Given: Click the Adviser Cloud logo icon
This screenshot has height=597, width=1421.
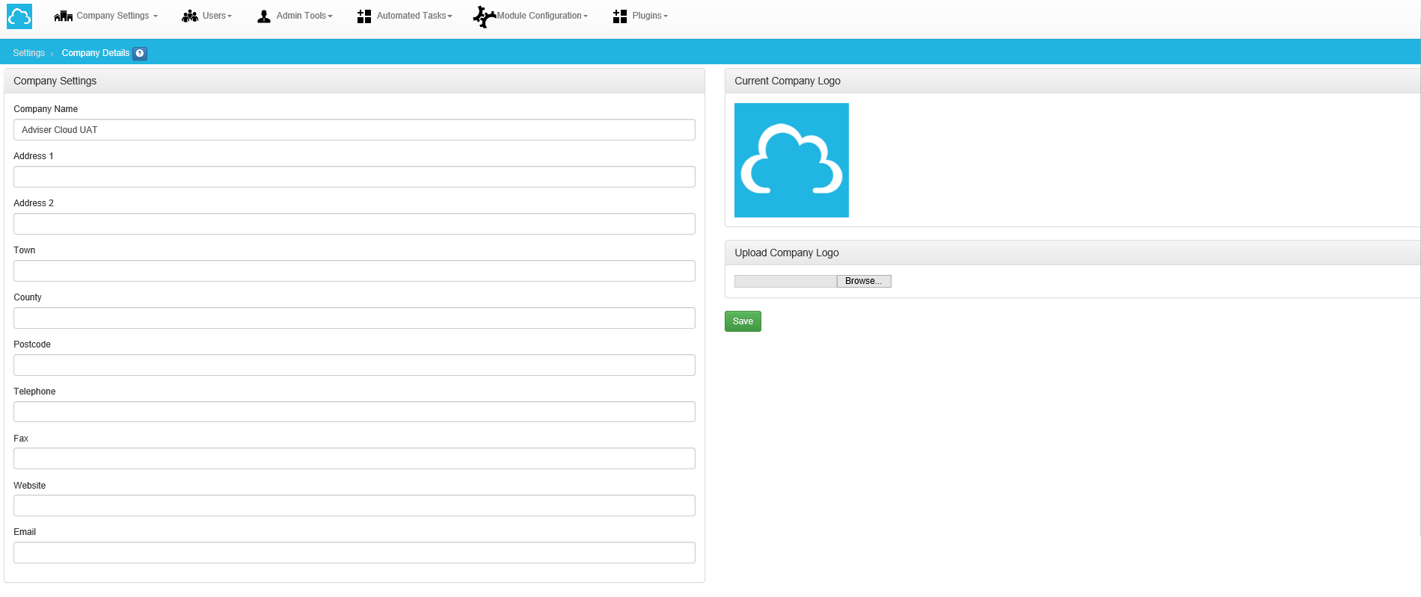Looking at the screenshot, I should tap(19, 16).
